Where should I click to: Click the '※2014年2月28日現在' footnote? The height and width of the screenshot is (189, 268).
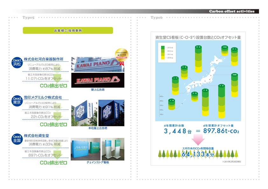click(x=232, y=162)
